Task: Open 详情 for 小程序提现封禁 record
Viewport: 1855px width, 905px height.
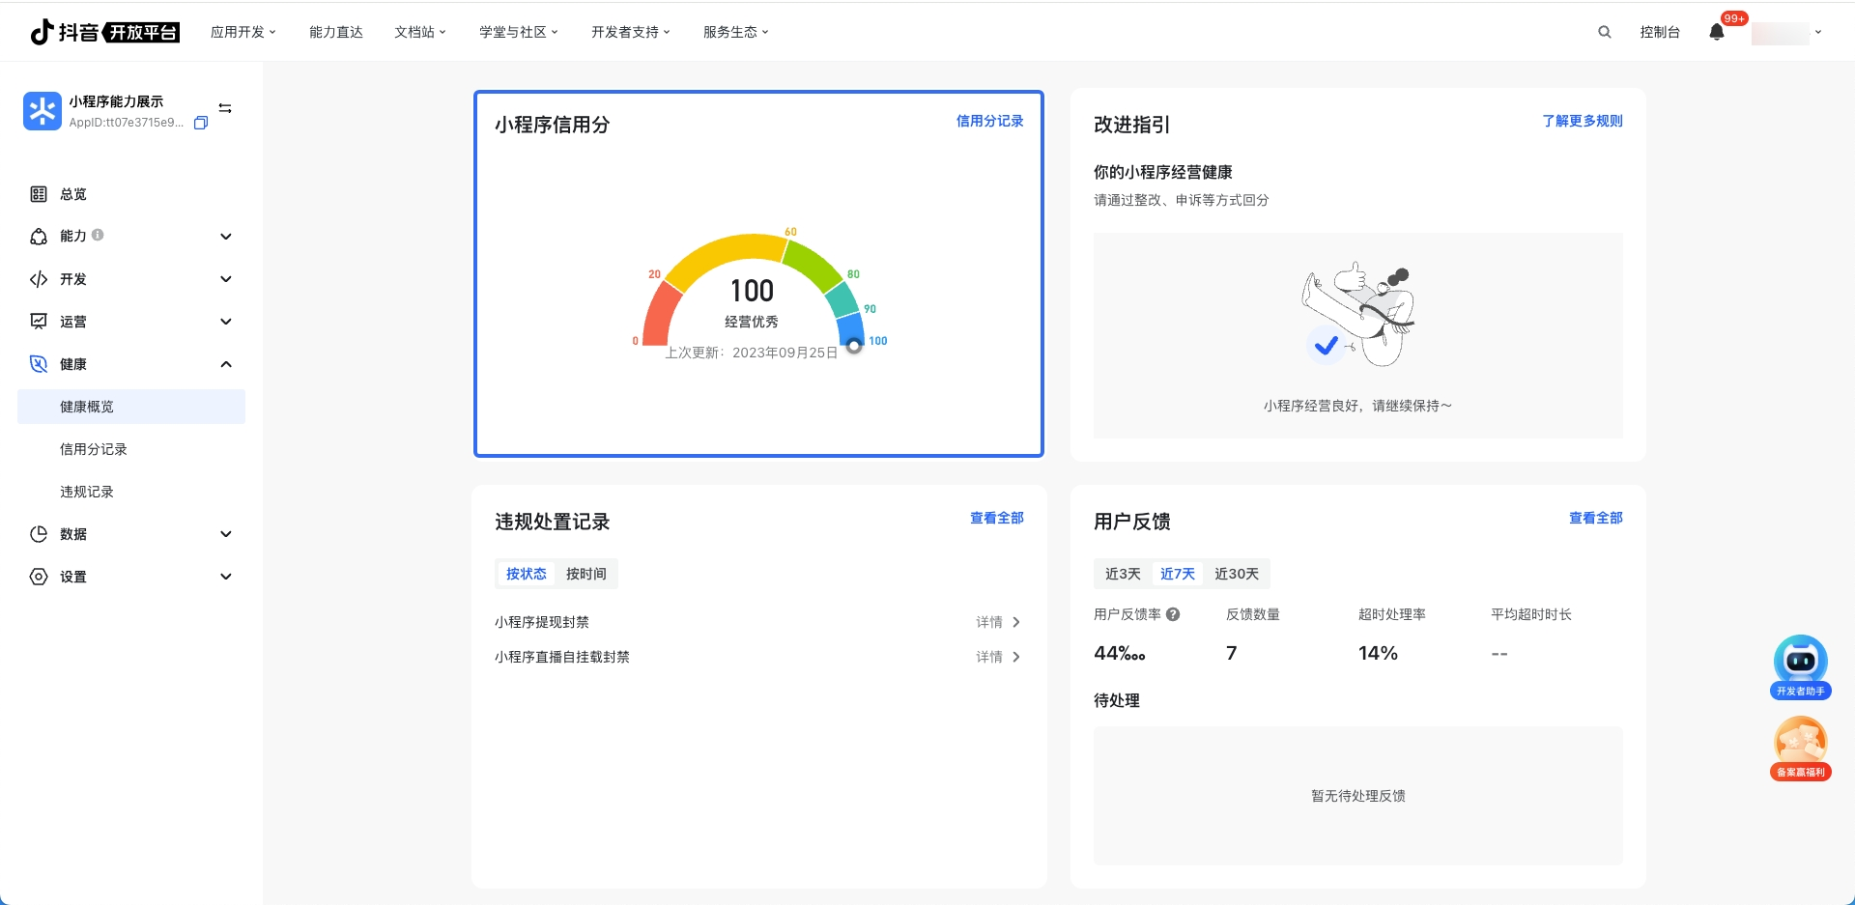Action: click(x=997, y=622)
